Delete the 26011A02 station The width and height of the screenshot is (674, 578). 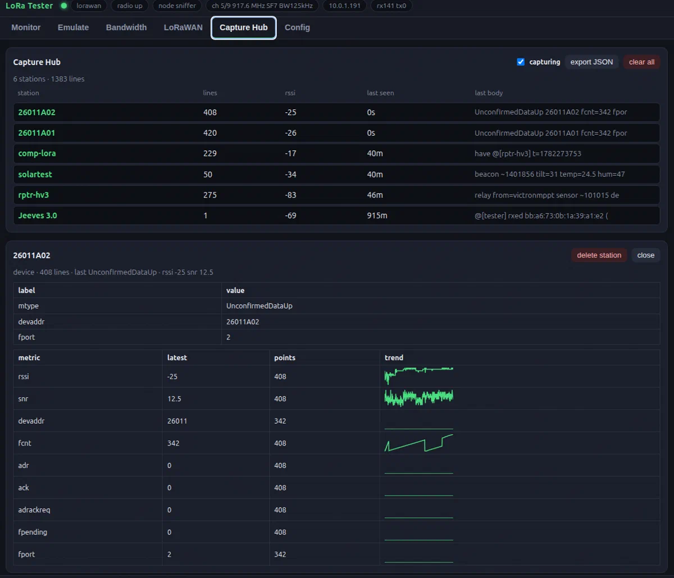[x=599, y=255]
